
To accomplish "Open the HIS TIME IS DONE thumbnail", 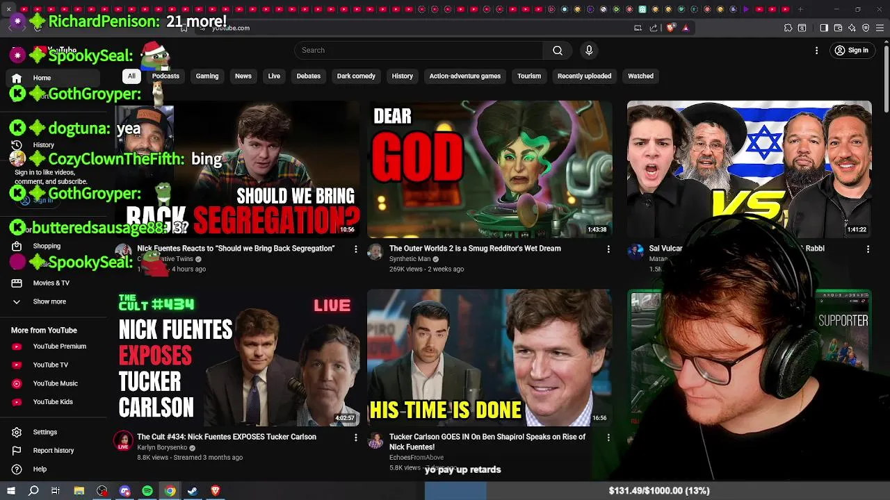I will tap(489, 358).
